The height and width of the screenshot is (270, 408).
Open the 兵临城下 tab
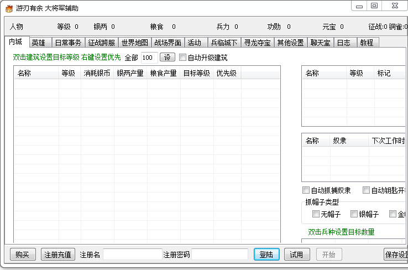click(x=224, y=43)
